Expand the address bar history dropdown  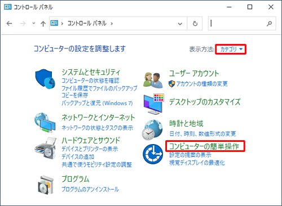pyautogui.click(x=180, y=24)
